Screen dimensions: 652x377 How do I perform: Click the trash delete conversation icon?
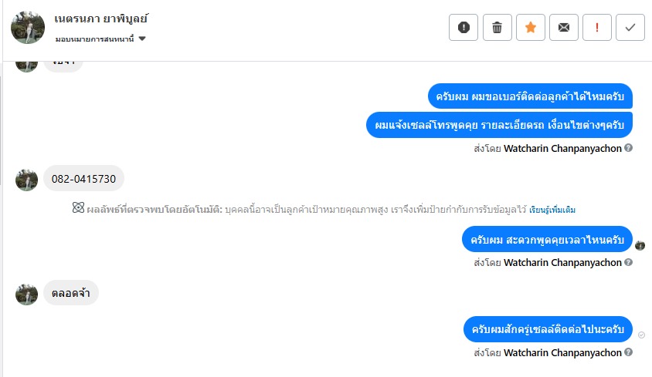coord(497,28)
